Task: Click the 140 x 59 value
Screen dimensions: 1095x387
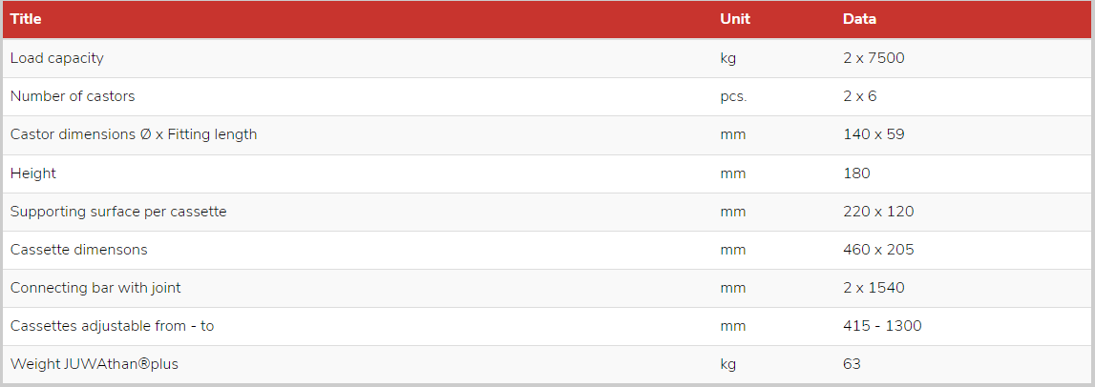Action: (874, 134)
